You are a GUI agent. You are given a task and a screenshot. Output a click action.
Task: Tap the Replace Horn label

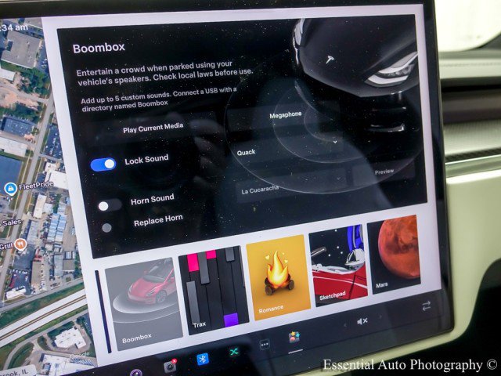158,221
